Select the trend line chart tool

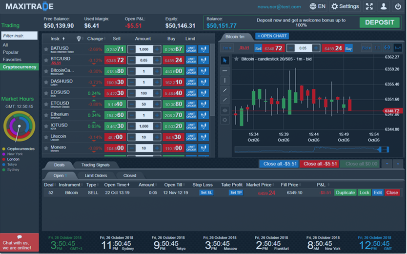(225, 90)
